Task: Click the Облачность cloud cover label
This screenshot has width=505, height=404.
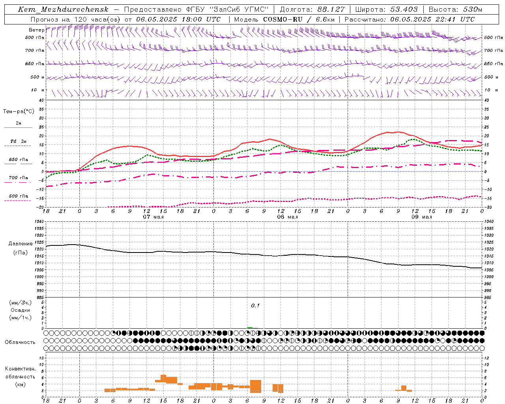Action: click(20, 342)
